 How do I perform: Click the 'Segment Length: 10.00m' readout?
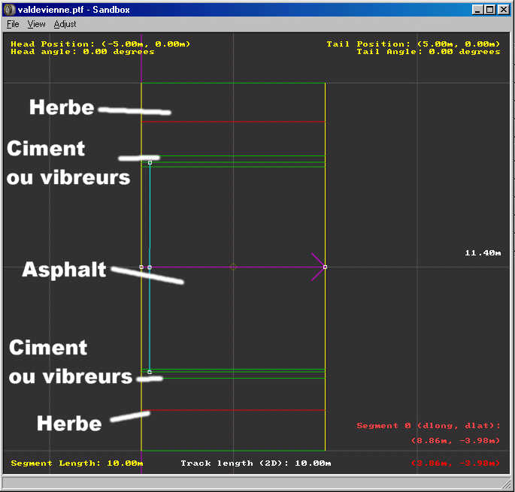pos(77,463)
